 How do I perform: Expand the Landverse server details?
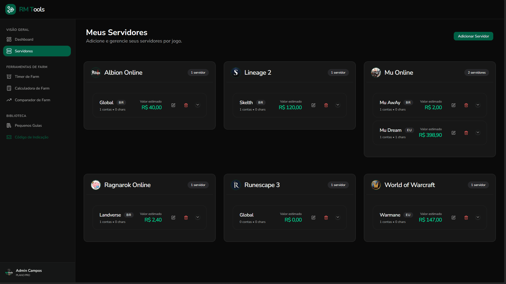pyautogui.click(x=198, y=217)
